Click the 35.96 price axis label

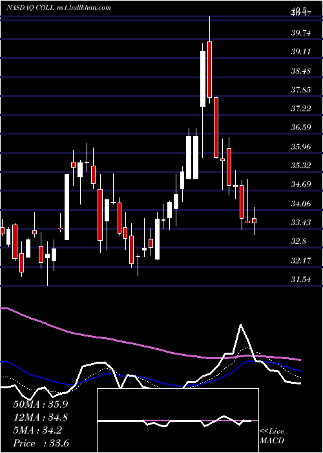point(301,147)
